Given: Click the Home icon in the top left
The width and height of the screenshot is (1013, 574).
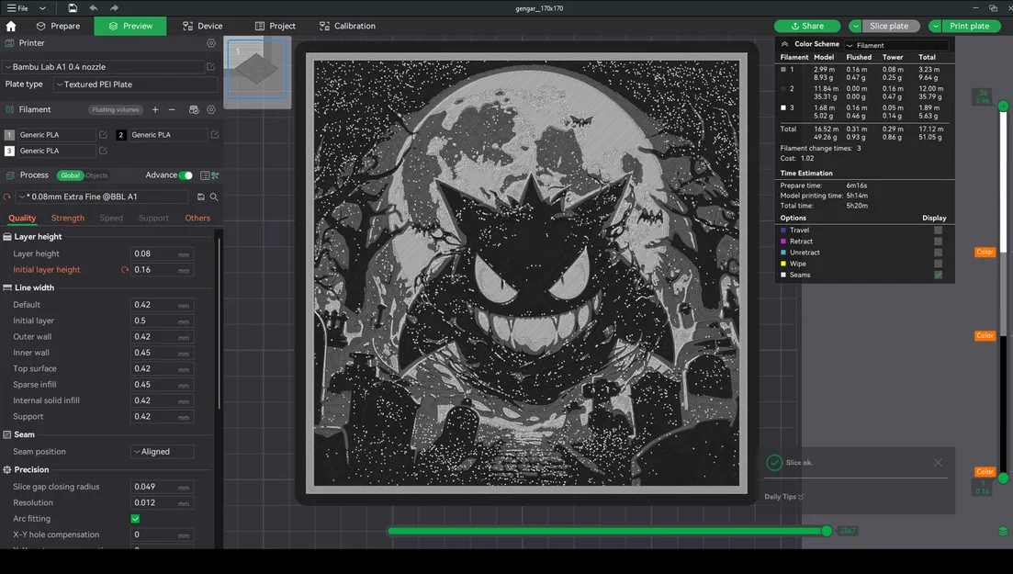Looking at the screenshot, I should click(9, 26).
